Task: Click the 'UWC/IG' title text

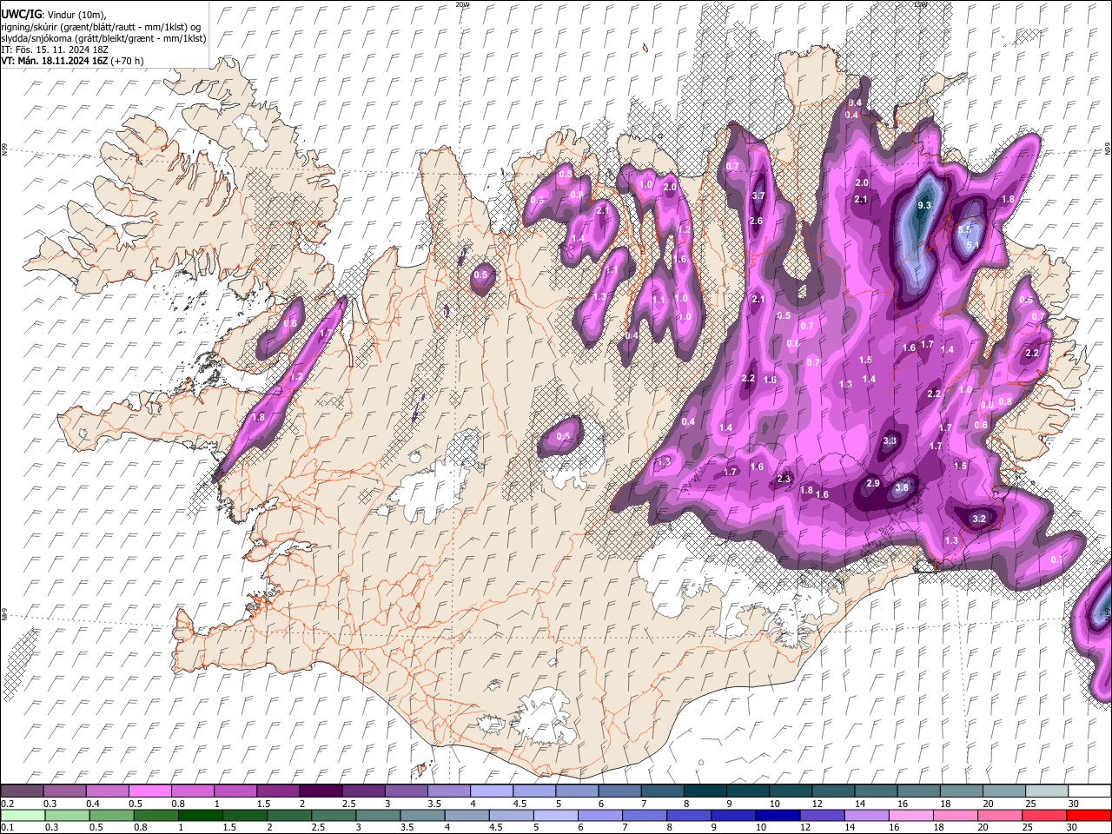Action: coord(21,15)
